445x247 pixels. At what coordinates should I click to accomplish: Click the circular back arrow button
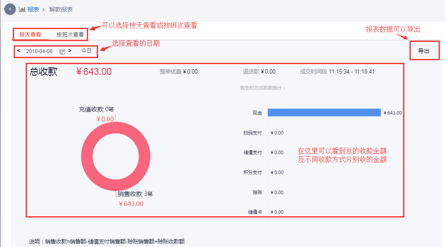(x=9, y=9)
